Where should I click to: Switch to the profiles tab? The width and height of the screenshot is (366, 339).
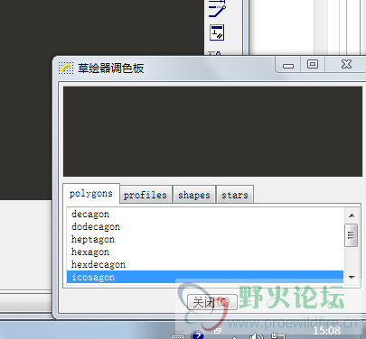[x=145, y=195]
